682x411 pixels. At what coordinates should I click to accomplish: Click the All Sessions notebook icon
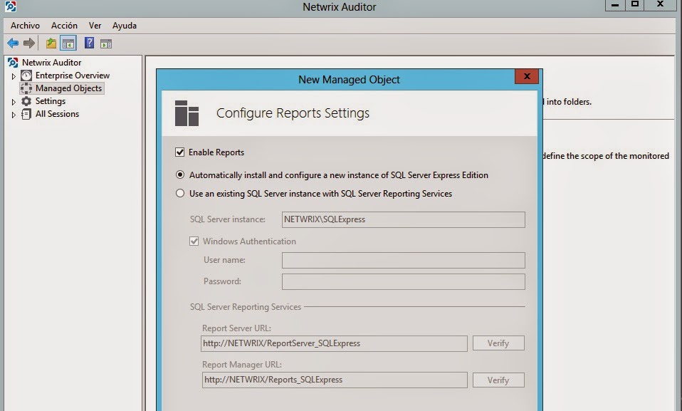[26, 114]
